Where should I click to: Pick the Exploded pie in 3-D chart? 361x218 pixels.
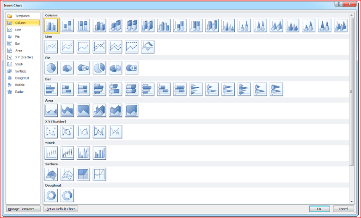(x=116, y=68)
